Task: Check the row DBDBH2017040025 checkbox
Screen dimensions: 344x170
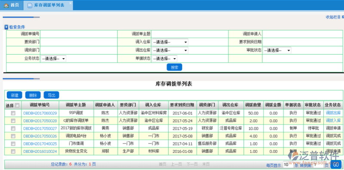Action: click(13, 143)
